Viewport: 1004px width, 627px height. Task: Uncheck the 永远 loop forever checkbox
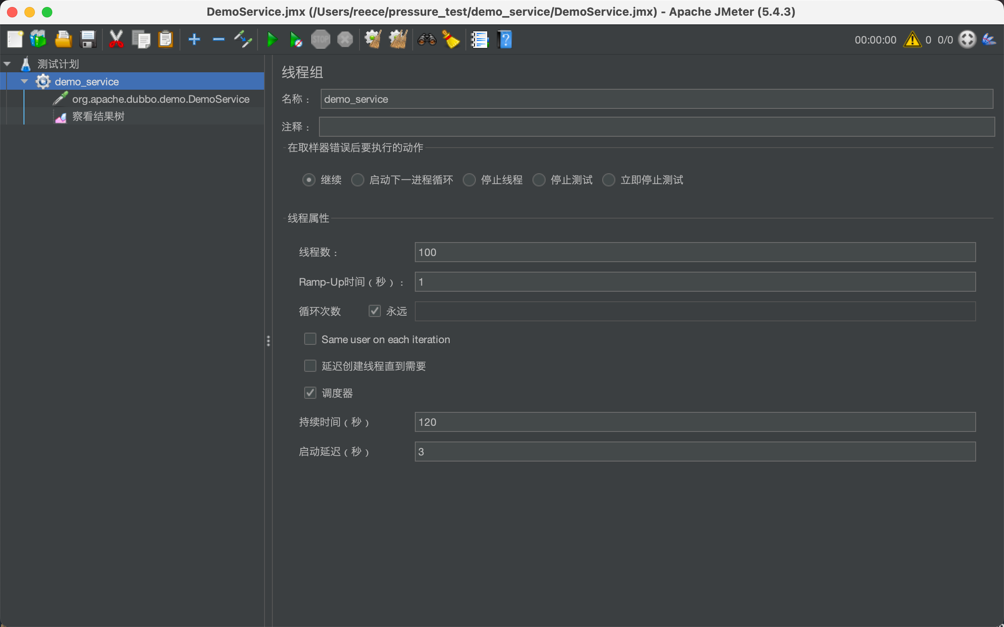pos(374,311)
